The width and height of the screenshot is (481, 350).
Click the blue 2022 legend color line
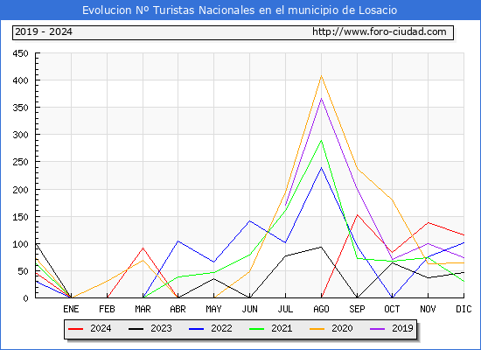[196, 329]
